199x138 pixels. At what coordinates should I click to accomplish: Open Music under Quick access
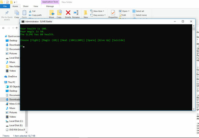(x=11, y=62)
